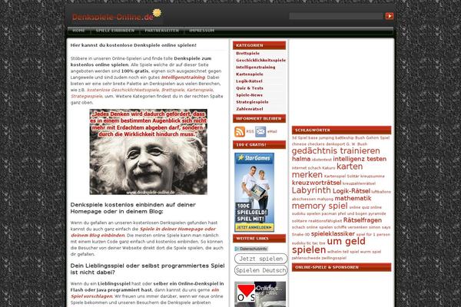Viewport: 461px width, 307px height.
Task: Open the chinese checkers tag
Action: pyautogui.click(x=308, y=144)
